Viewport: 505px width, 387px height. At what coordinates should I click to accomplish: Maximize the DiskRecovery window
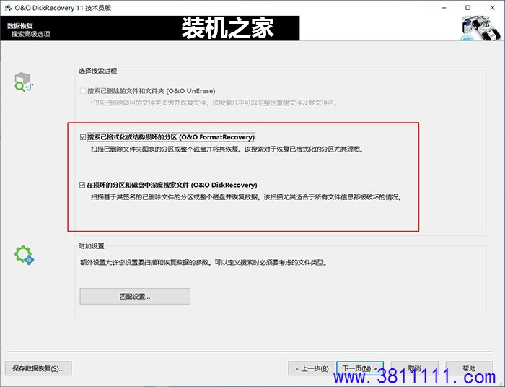point(468,8)
